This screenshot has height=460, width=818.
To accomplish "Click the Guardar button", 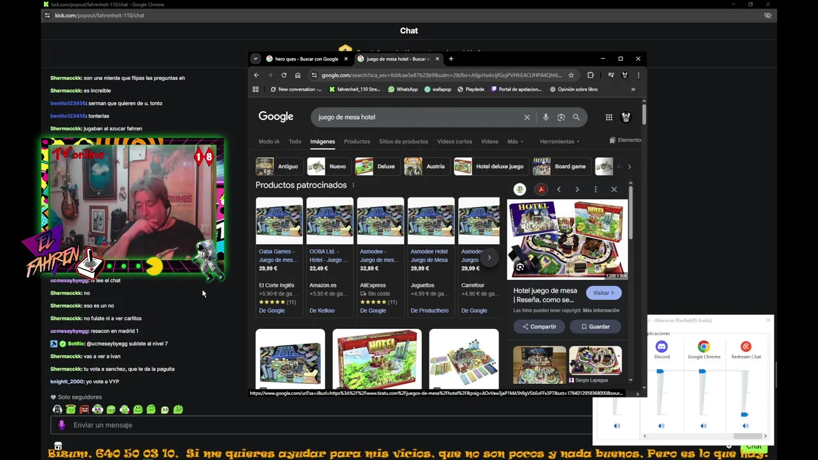I will point(596,326).
